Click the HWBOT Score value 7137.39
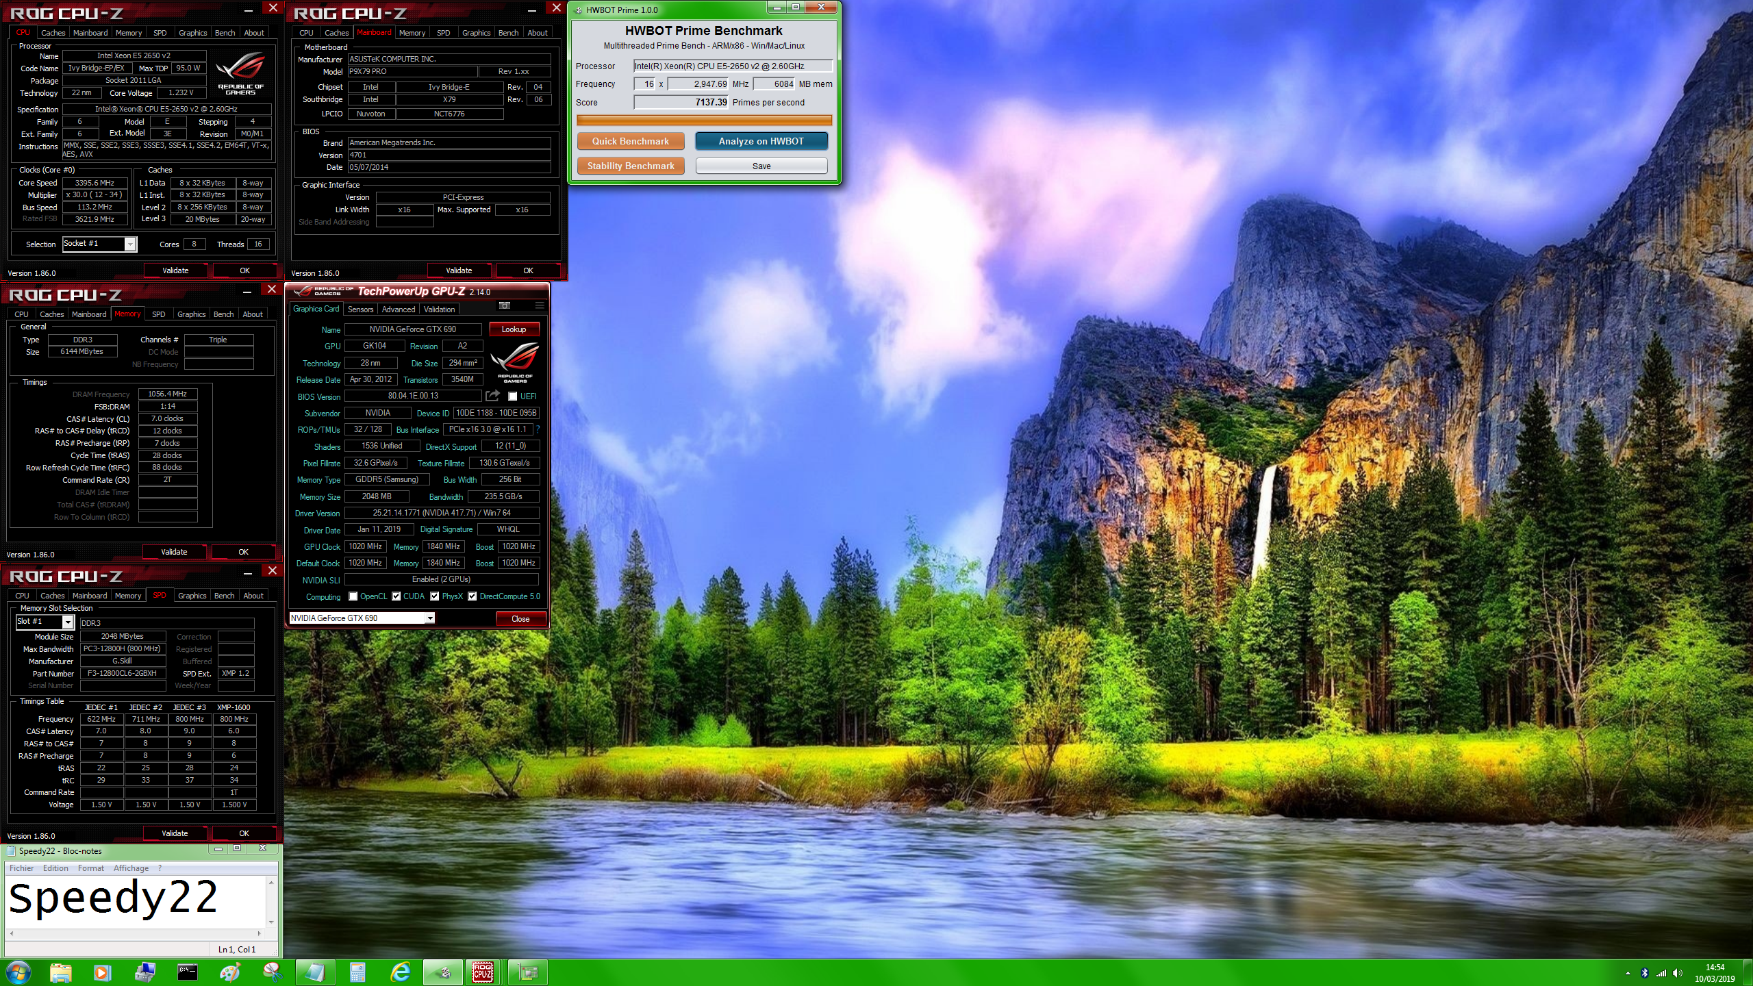The width and height of the screenshot is (1753, 986). coord(711,102)
